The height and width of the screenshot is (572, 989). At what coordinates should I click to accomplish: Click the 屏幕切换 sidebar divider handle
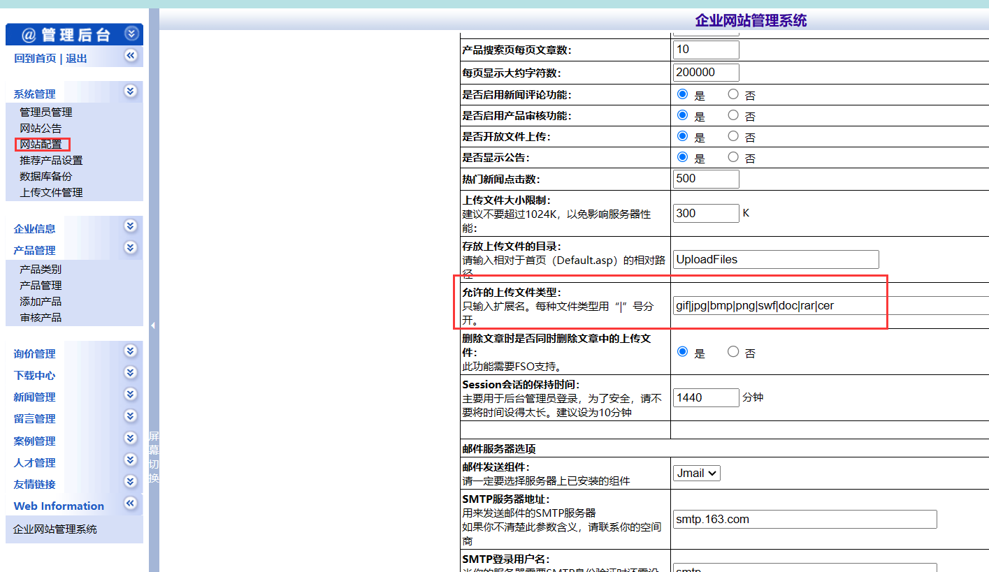[x=154, y=457]
